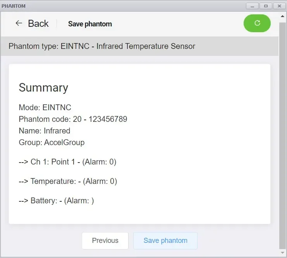Click the left arrow back icon
The width and height of the screenshot is (287, 258).
19,23
